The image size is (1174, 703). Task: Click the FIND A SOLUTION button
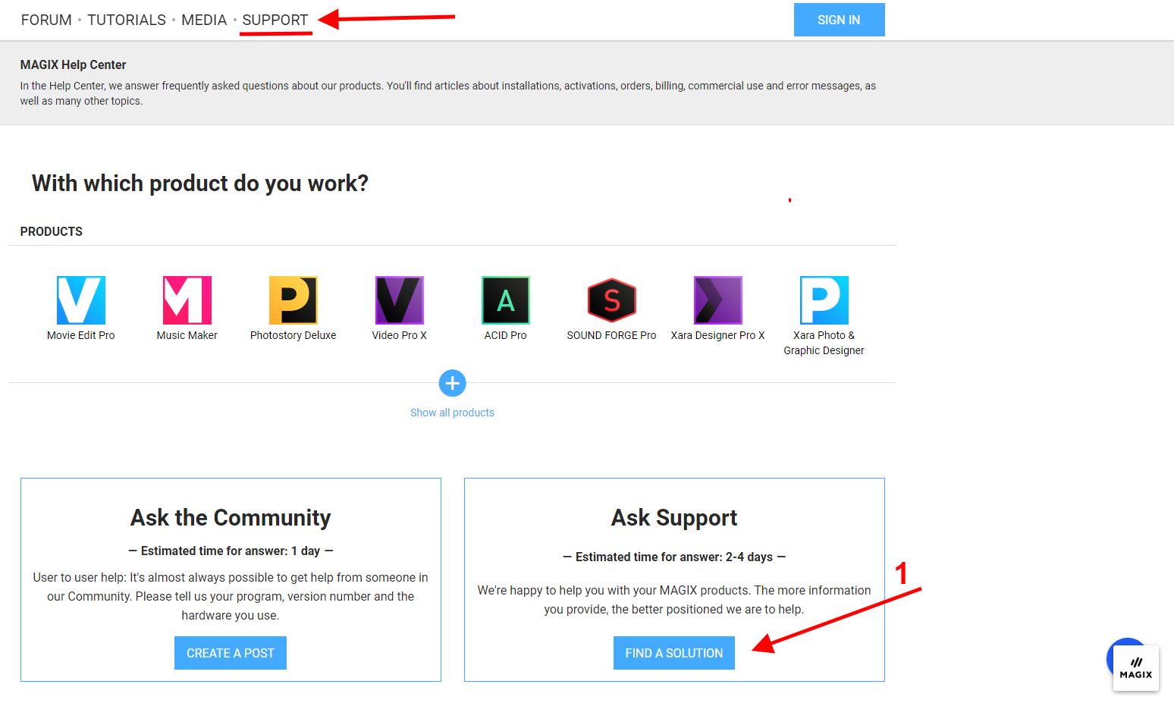pyautogui.click(x=674, y=653)
